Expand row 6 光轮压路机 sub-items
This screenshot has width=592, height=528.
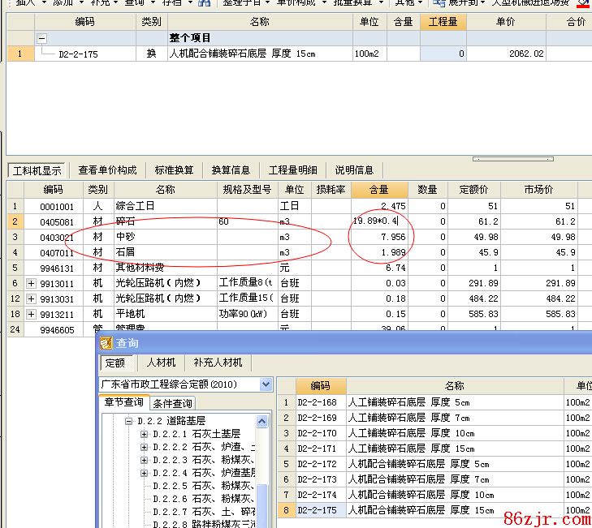pos(32,283)
